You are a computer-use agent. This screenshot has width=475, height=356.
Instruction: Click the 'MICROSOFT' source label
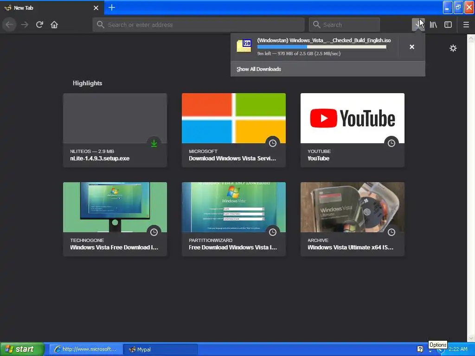[203, 152]
